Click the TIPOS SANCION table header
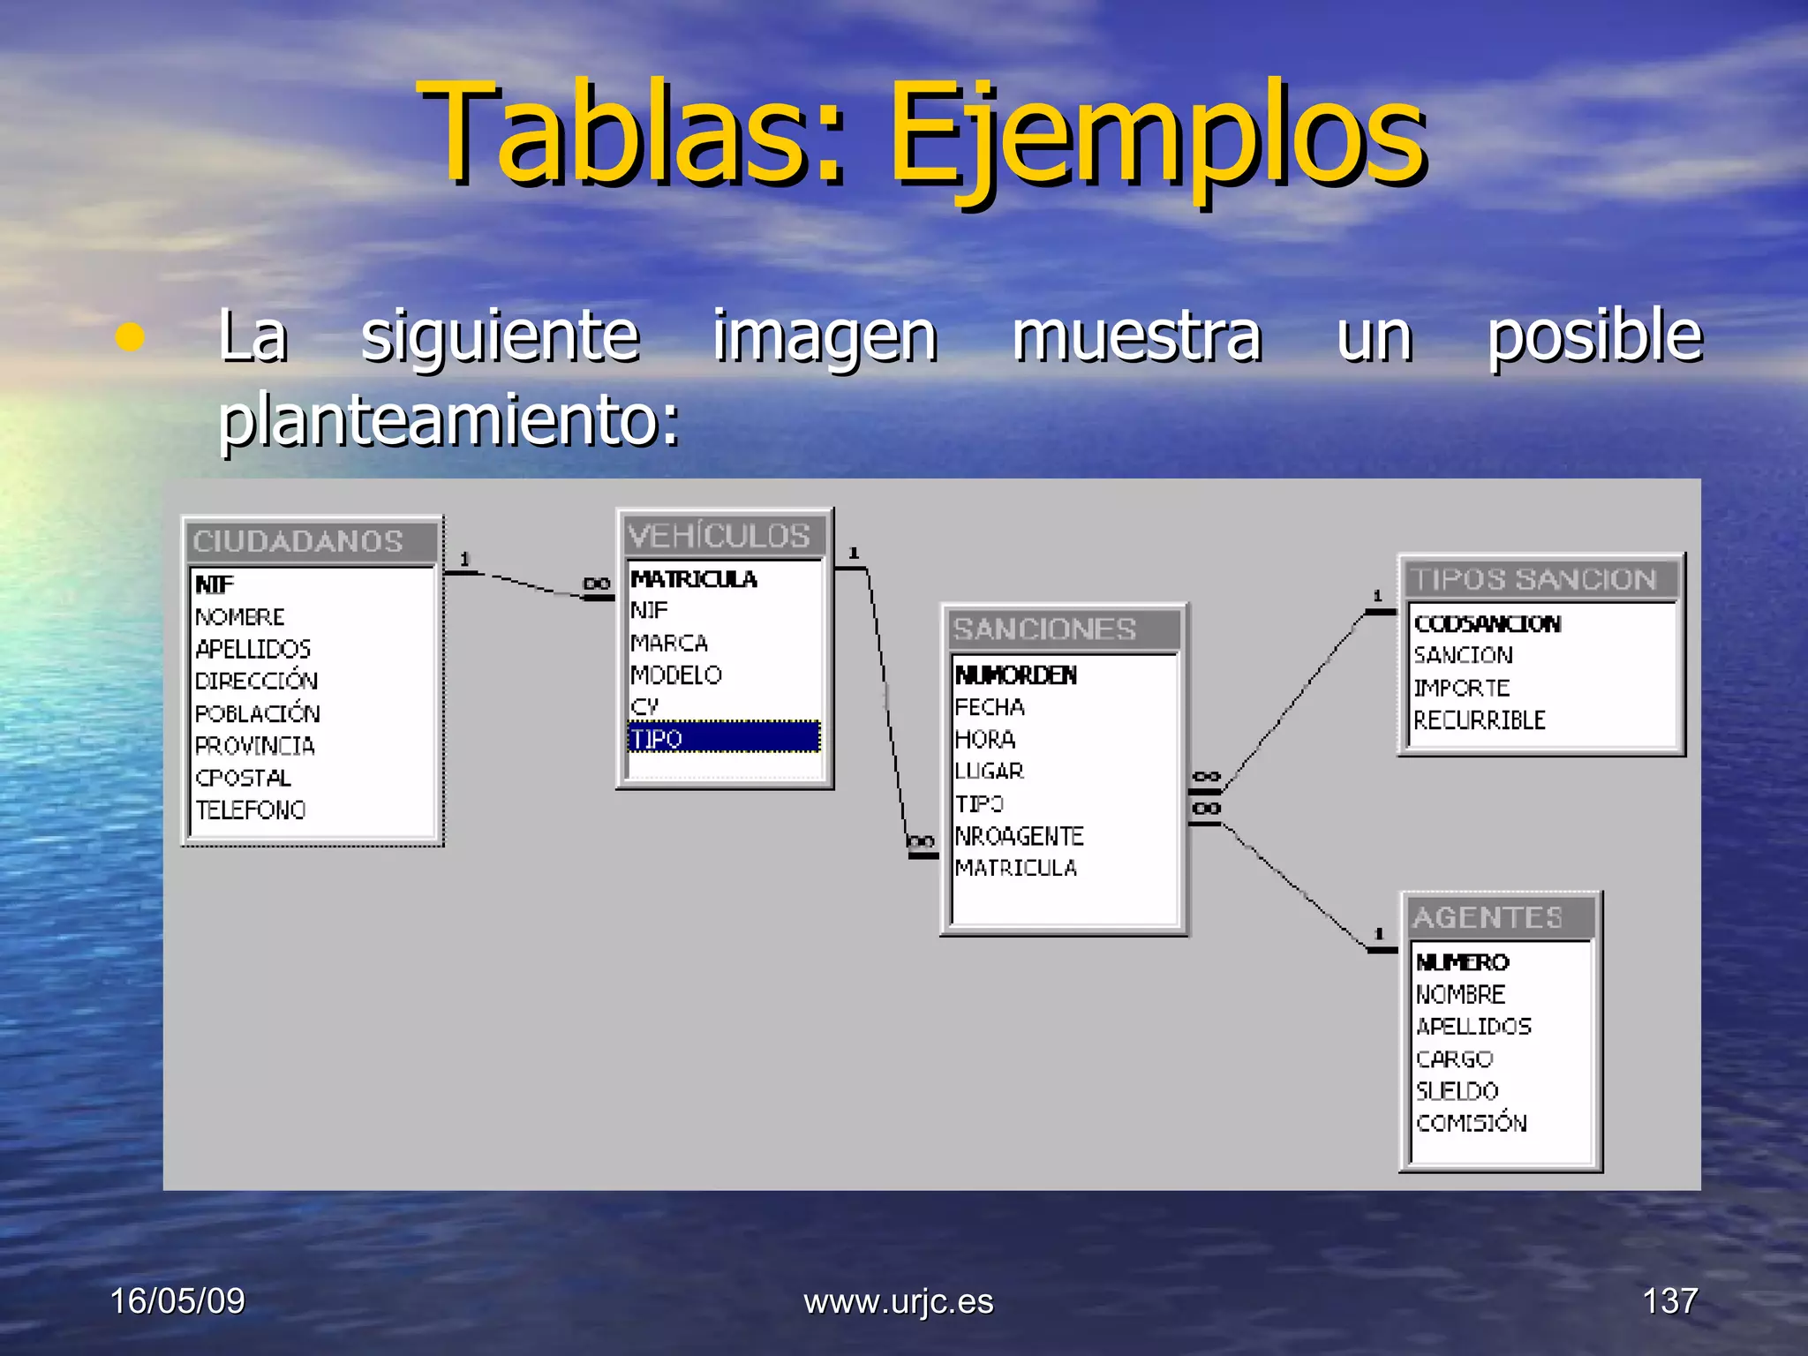 pos(1541,580)
